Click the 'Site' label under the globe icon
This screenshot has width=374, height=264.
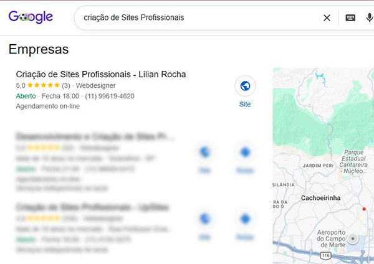tap(245, 104)
